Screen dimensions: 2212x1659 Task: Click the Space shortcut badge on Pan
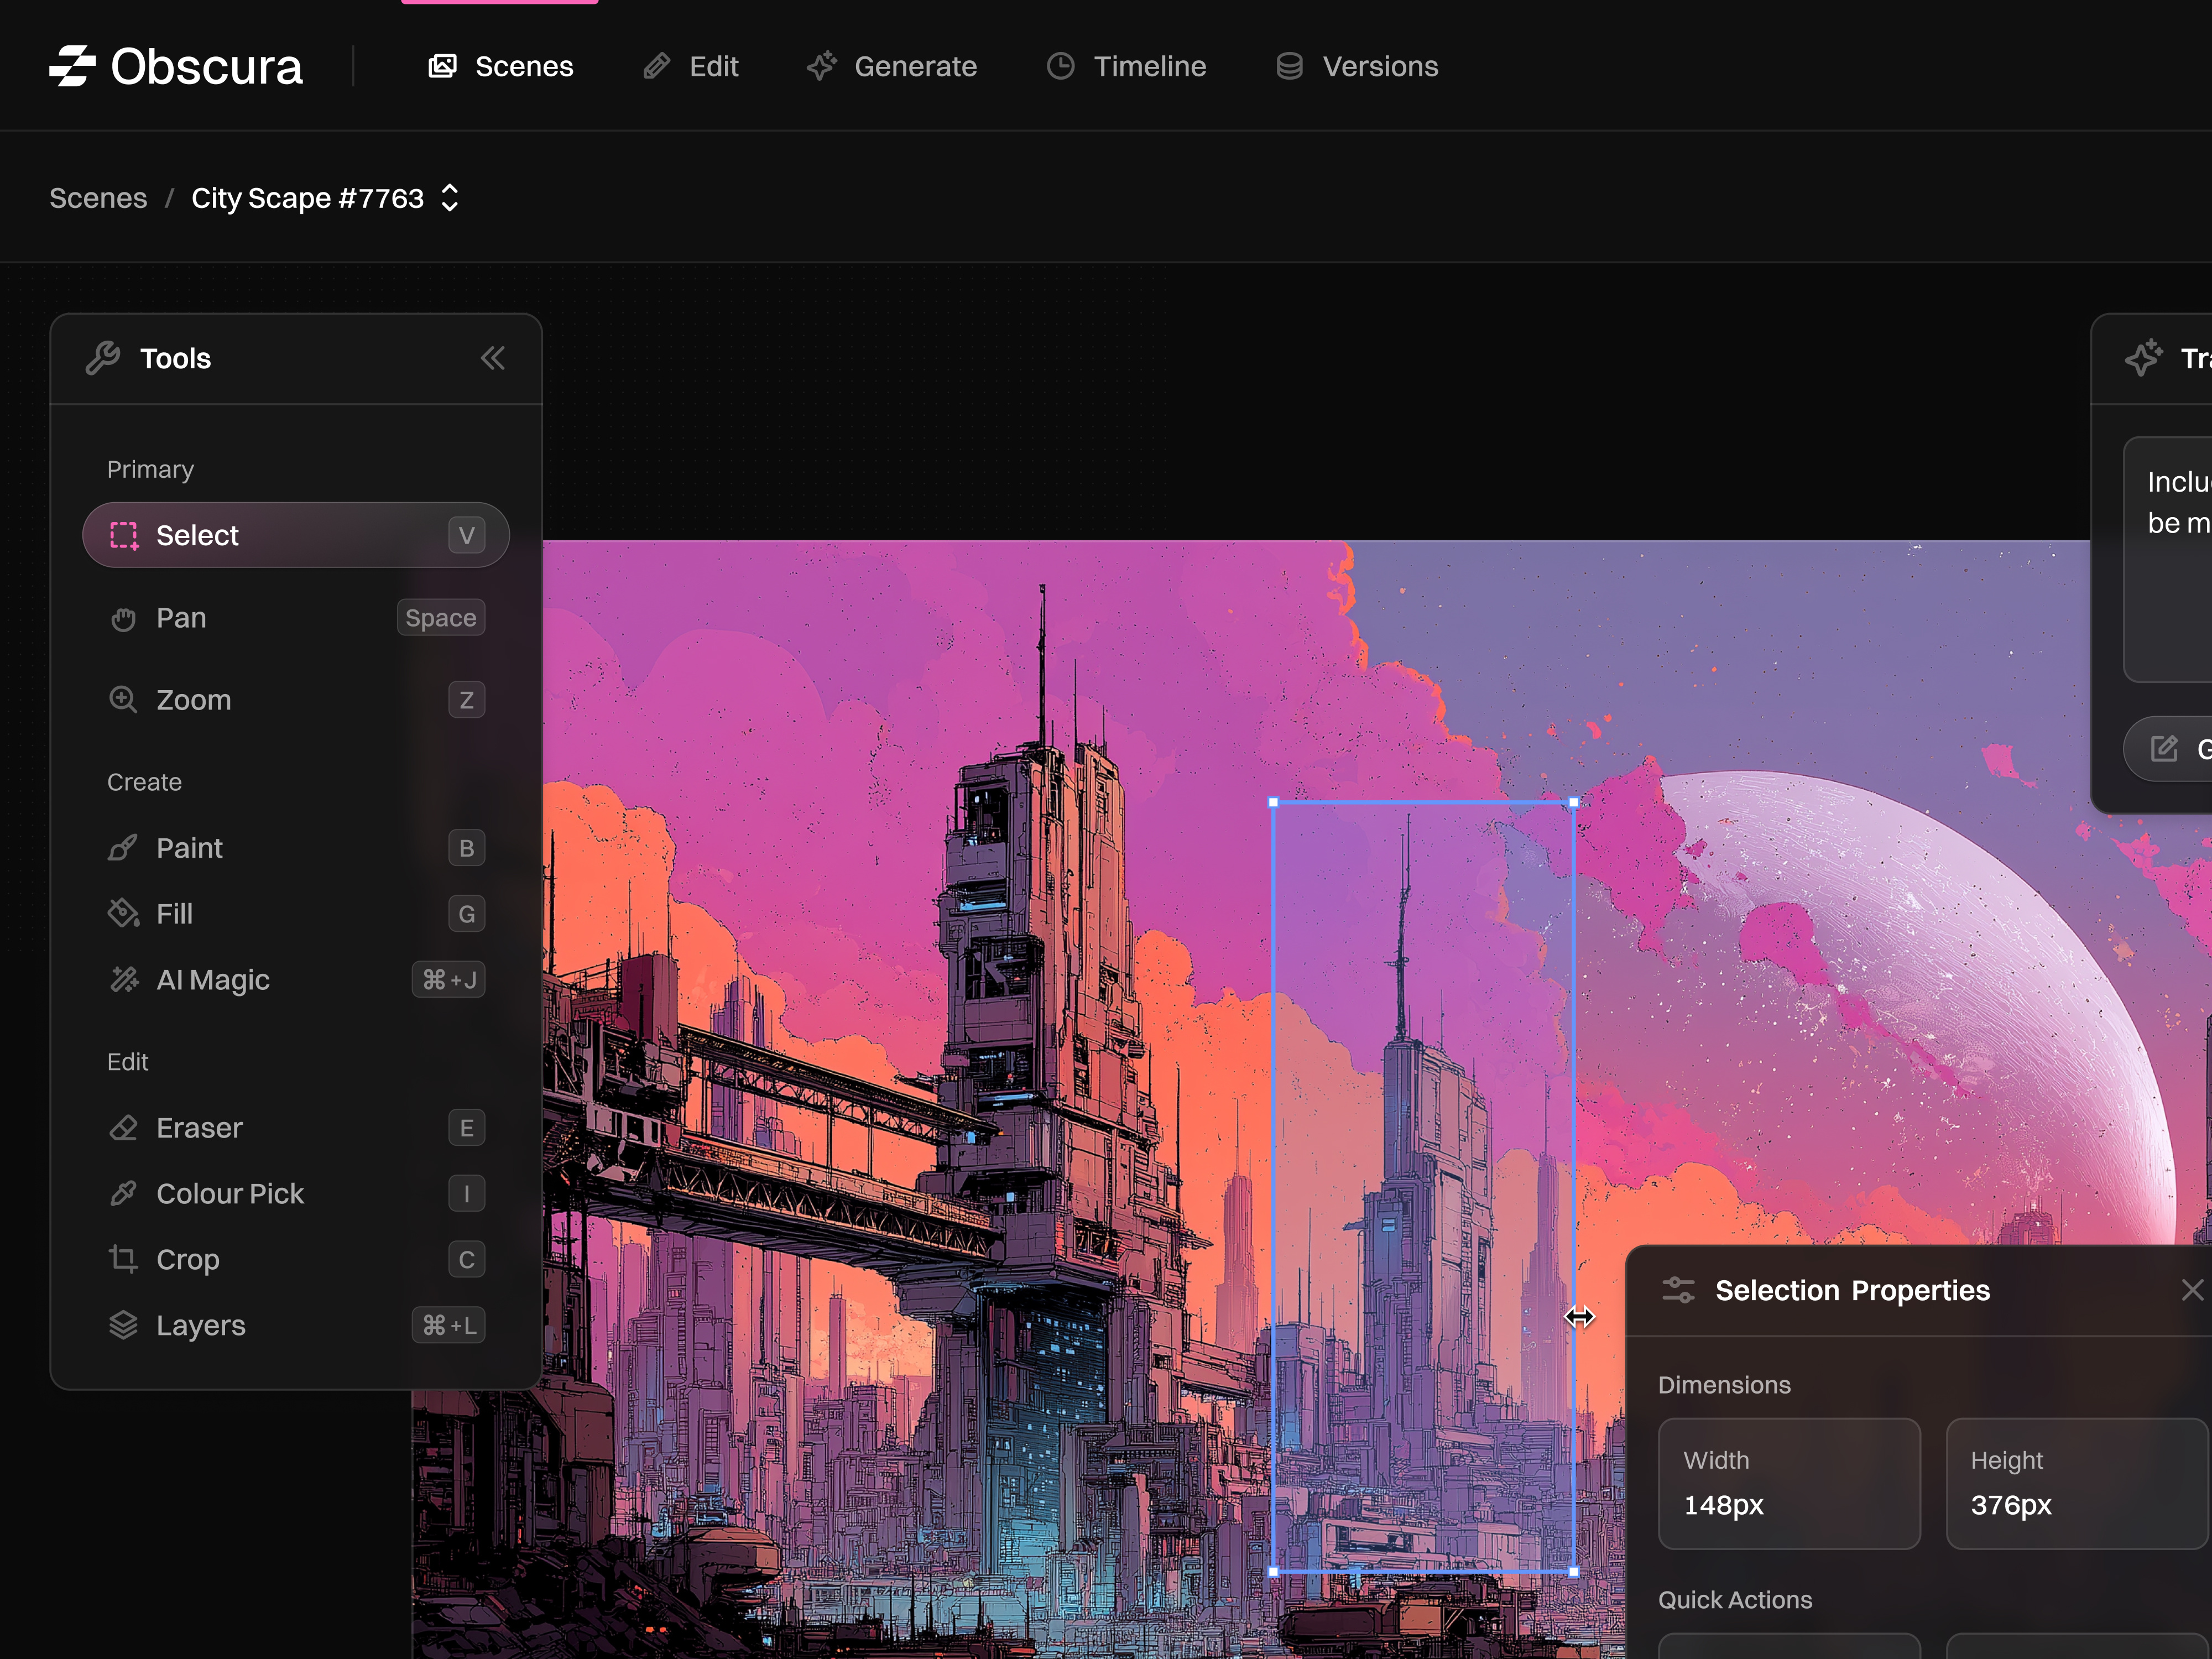(441, 618)
